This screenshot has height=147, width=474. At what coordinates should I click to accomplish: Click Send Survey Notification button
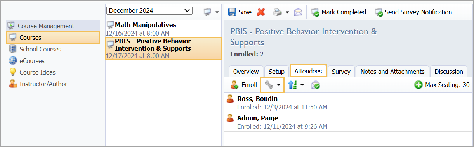coord(413,12)
